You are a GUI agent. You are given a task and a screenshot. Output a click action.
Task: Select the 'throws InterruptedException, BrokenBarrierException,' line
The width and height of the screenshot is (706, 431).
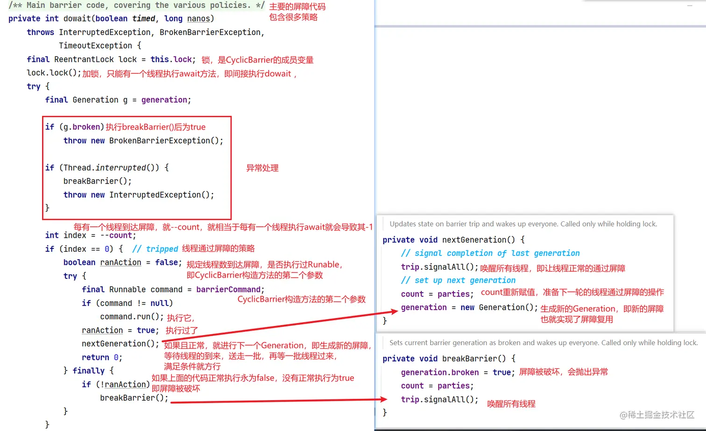146,32
